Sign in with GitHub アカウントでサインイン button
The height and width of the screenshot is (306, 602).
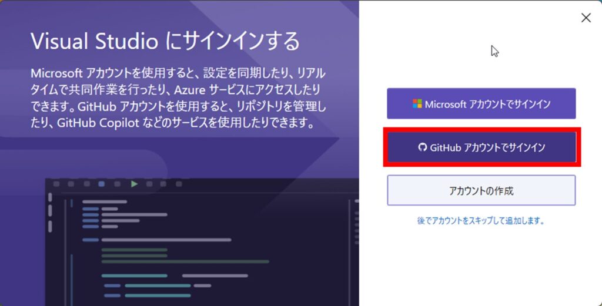coord(481,147)
